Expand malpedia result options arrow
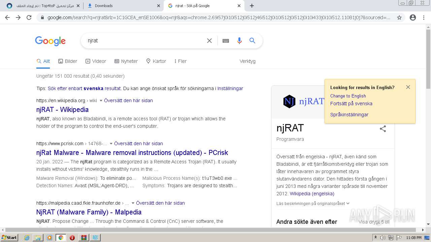The width and height of the screenshot is (431, 242). 133,203
